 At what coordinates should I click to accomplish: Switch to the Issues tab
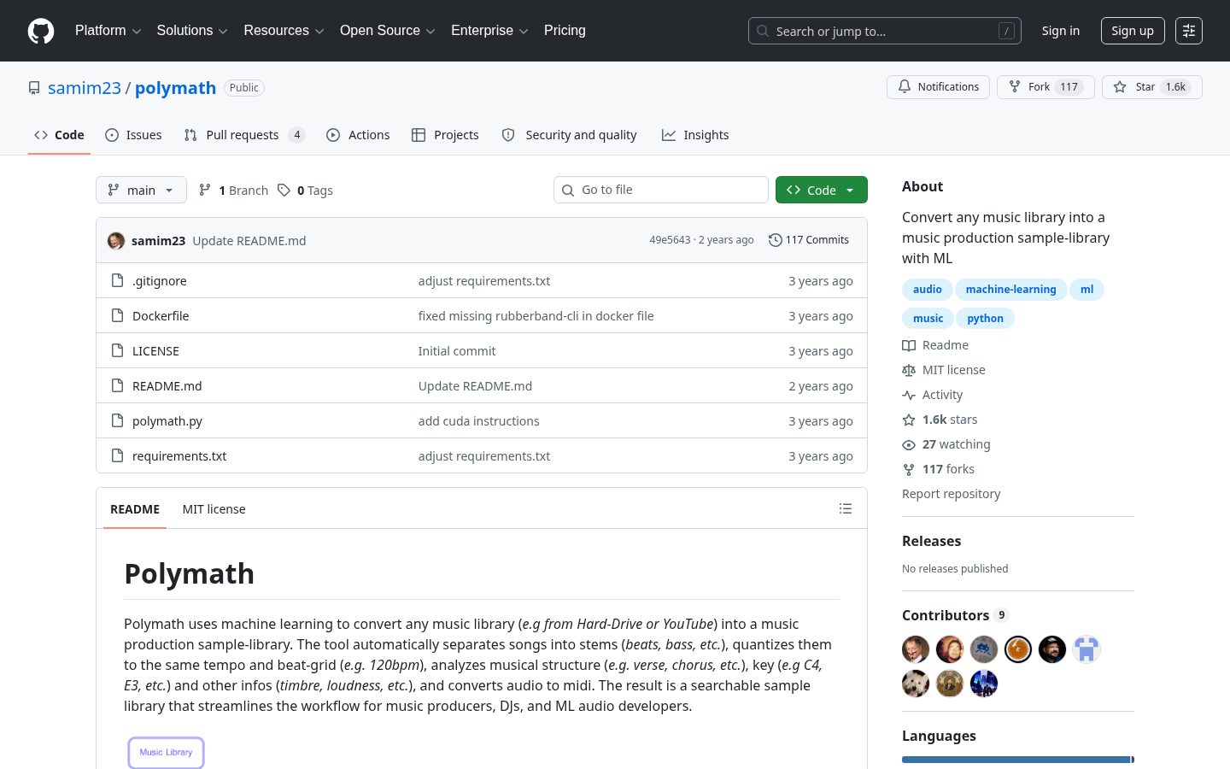coord(133,135)
